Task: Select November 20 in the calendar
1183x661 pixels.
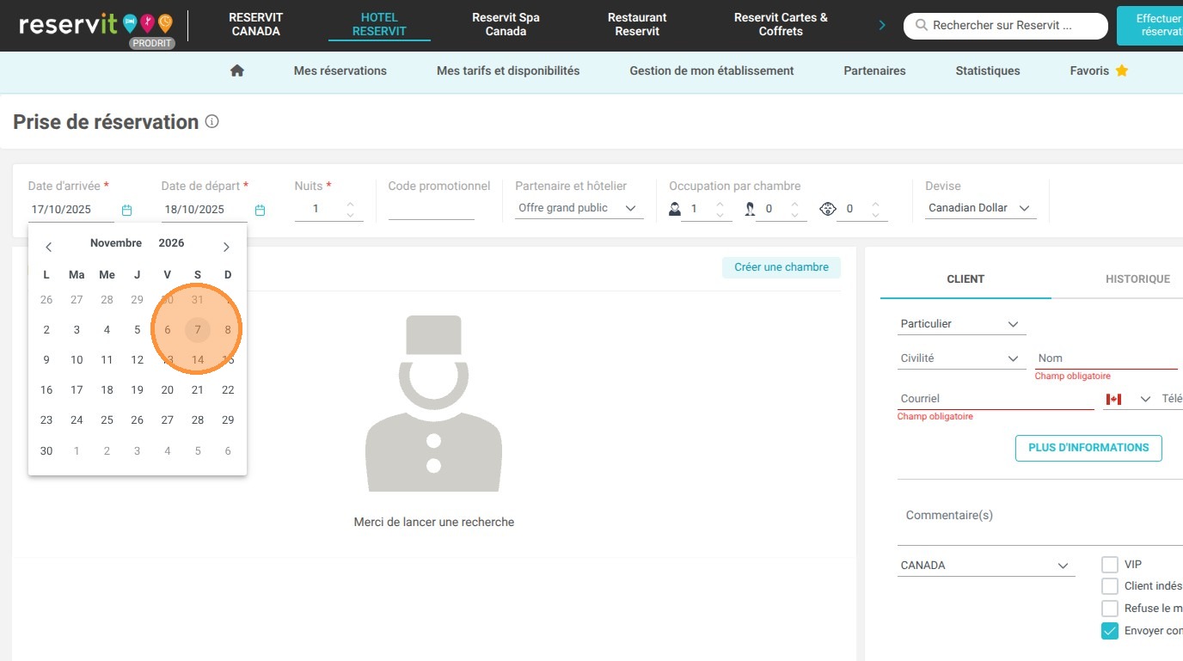Action: click(x=168, y=390)
